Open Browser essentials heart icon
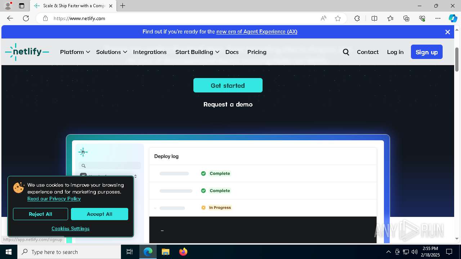Viewport: 461px width, 259px height. click(x=422, y=18)
